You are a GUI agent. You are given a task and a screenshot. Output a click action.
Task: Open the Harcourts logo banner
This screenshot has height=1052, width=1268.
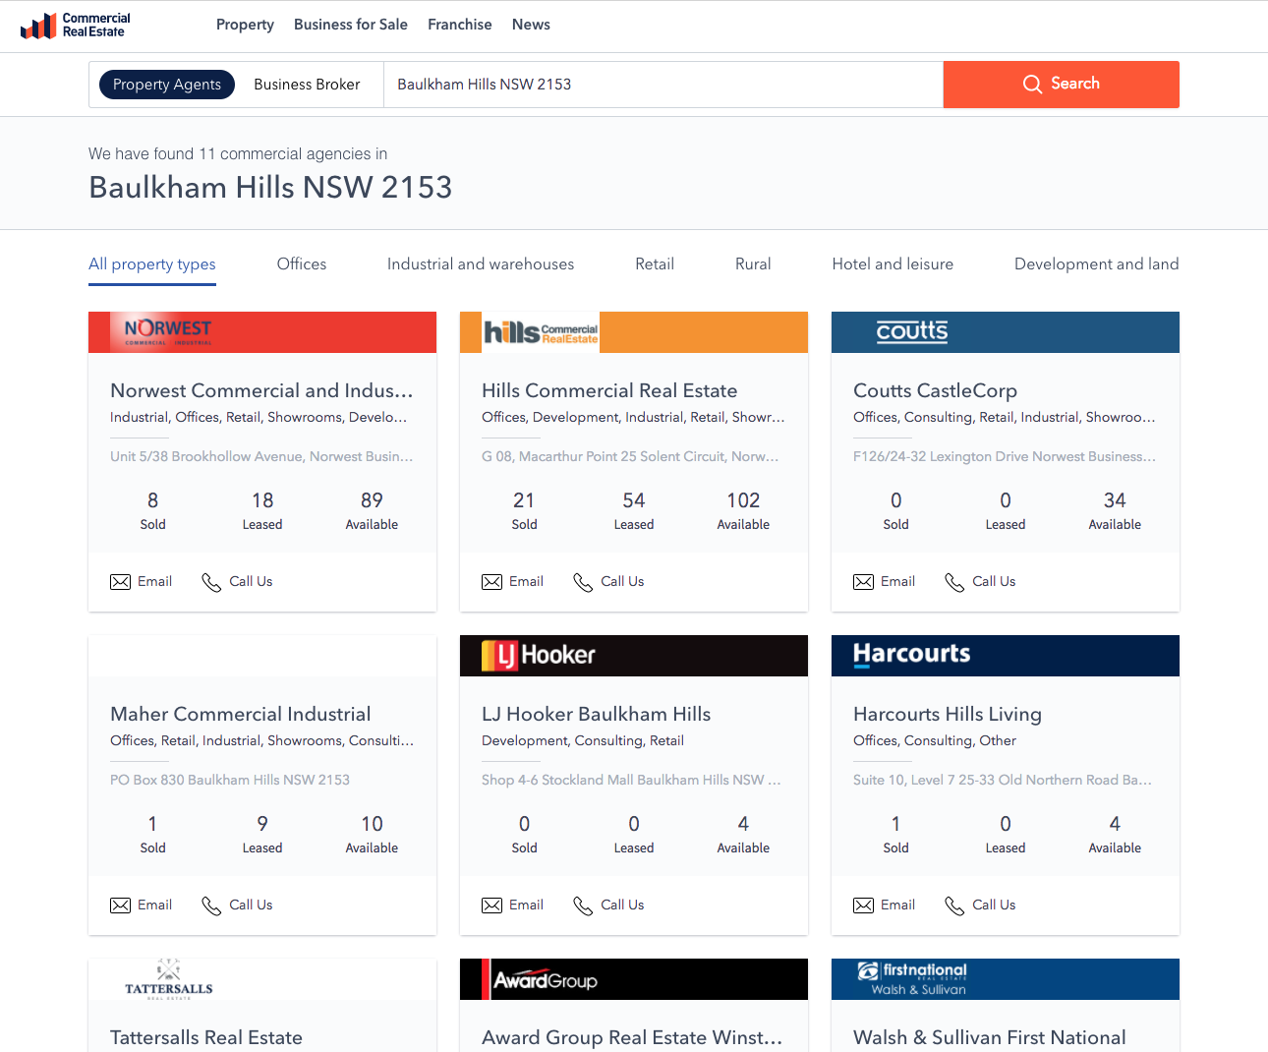tap(1006, 656)
